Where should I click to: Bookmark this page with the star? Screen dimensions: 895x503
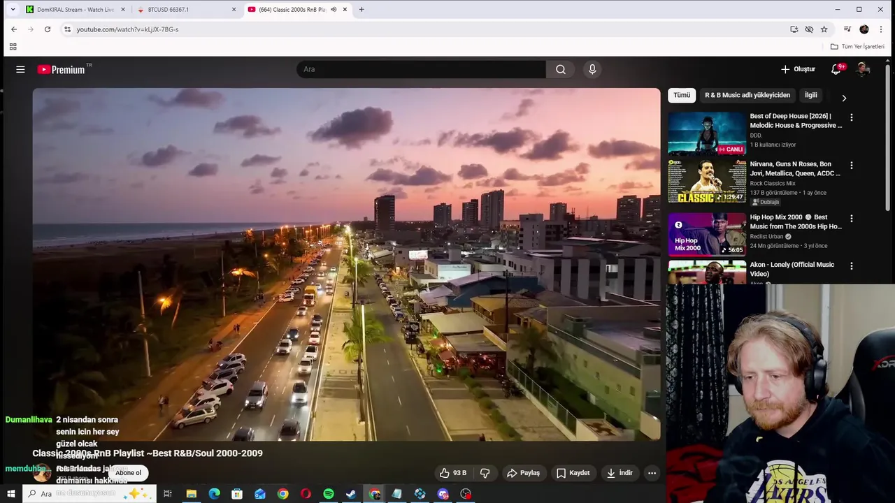point(824,29)
